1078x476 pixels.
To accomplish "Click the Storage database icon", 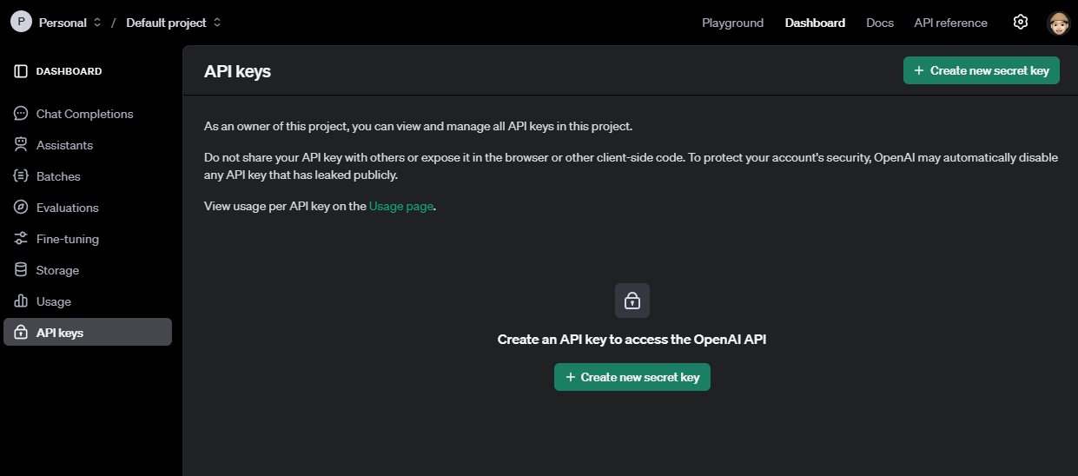I will pyautogui.click(x=21, y=270).
